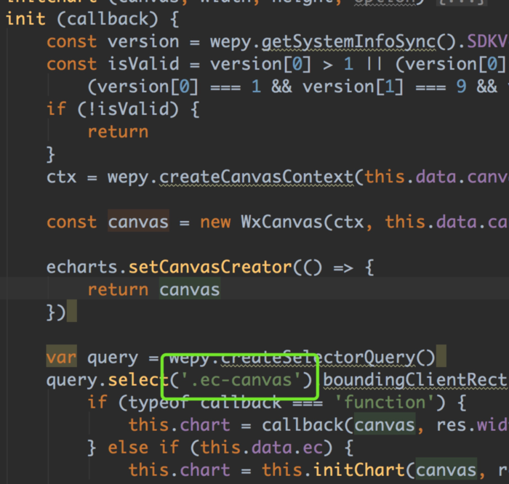Click the WxCanvas constructor name
The image size is (509, 484).
281,222
